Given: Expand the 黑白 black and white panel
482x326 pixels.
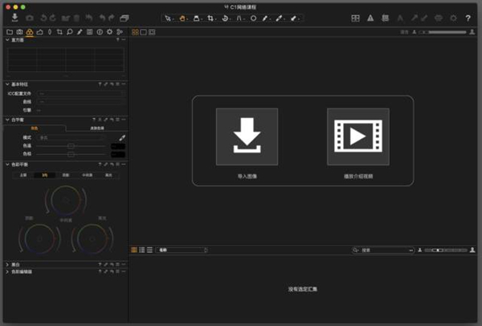Looking at the screenshot, I should pyautogui.click(x=6, y=264).
